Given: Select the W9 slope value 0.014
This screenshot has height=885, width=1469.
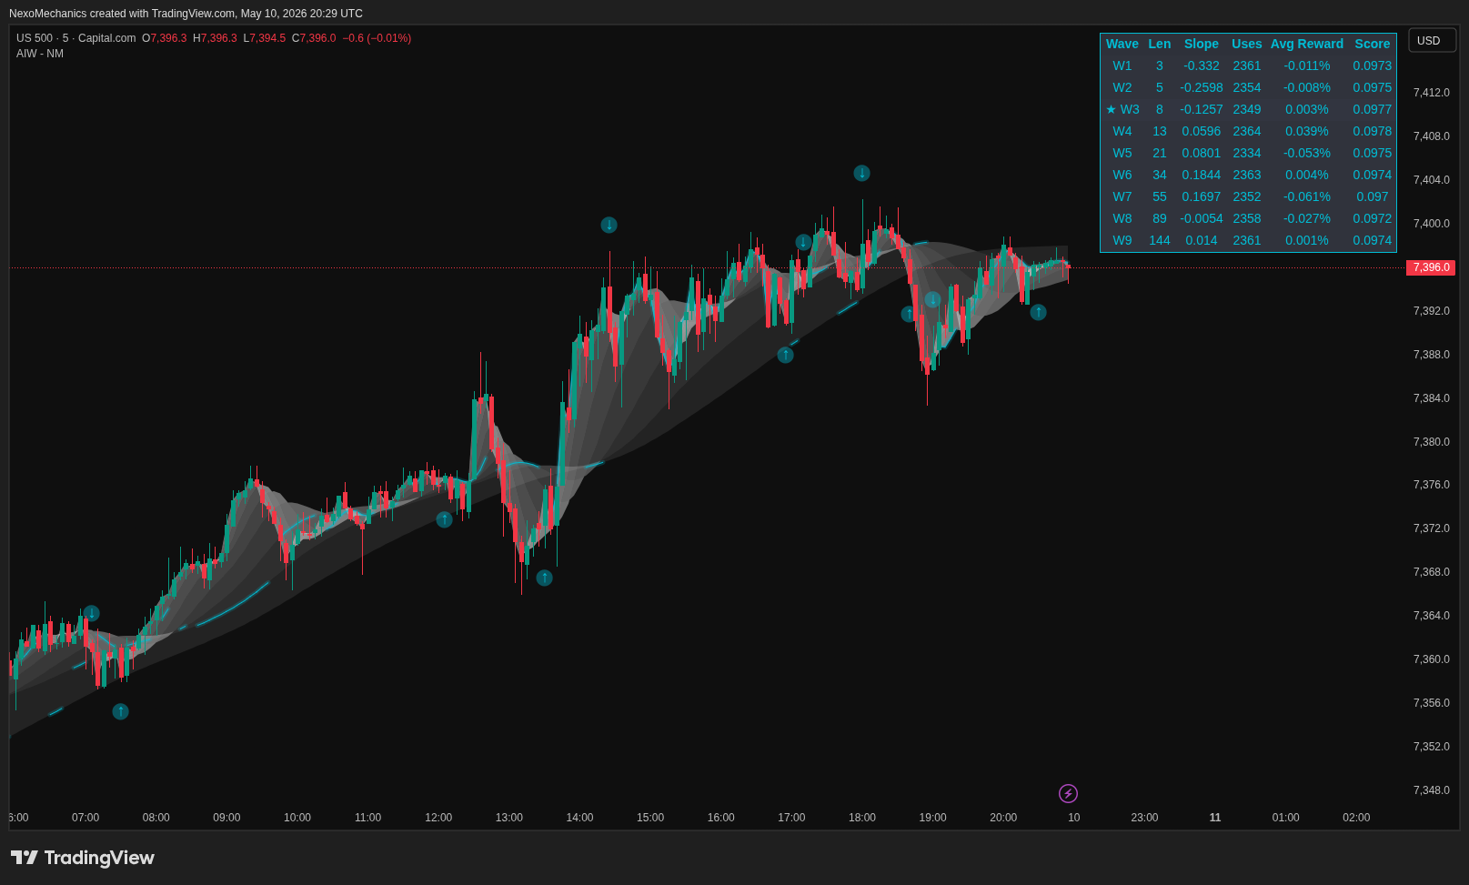Looking at the screenshot, I should point(1202,240).
